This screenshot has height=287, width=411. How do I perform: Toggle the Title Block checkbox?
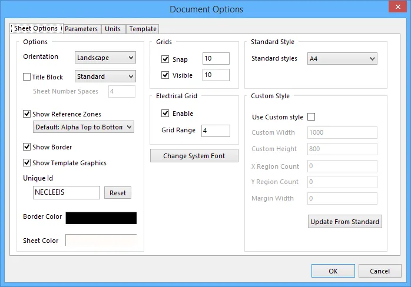pyautogui.click(x=27, y=77)
